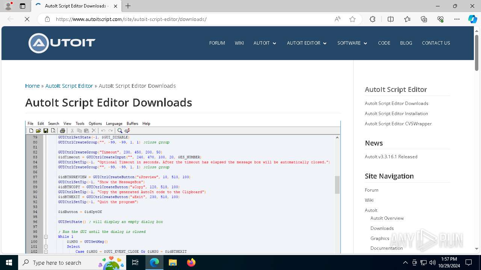This screenshot has width=481, height=270.
Task: Open the network status tray icon
Action: [424, 262]
